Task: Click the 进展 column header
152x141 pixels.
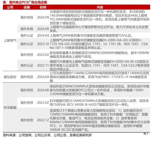Action: tap(27, 7)
